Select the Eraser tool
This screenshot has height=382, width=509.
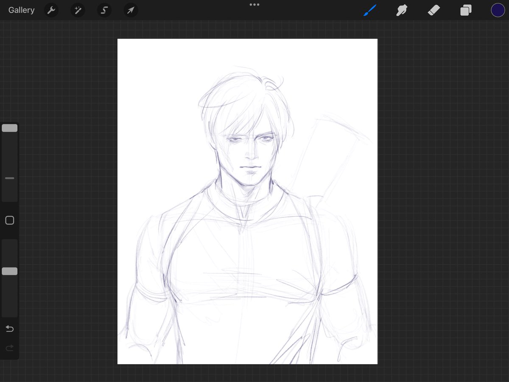pos(434,10)
